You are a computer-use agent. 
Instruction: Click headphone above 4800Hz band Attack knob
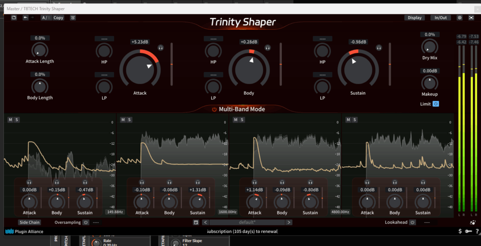point(254,182)
